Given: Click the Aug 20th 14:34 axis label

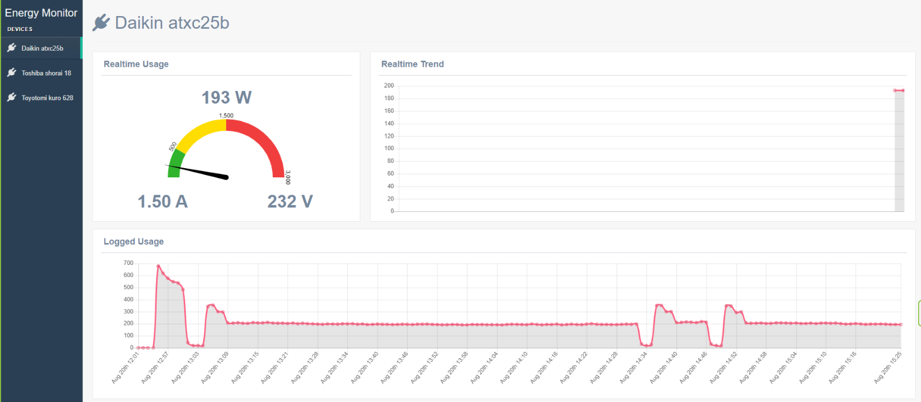Looking at the screenshot, I should 634,367.
